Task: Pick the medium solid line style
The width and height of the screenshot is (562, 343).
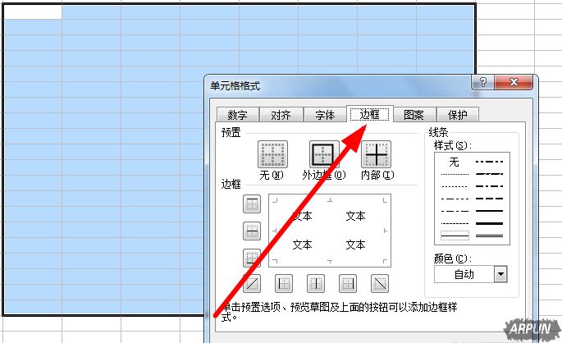Action: [x=489, y=211]
